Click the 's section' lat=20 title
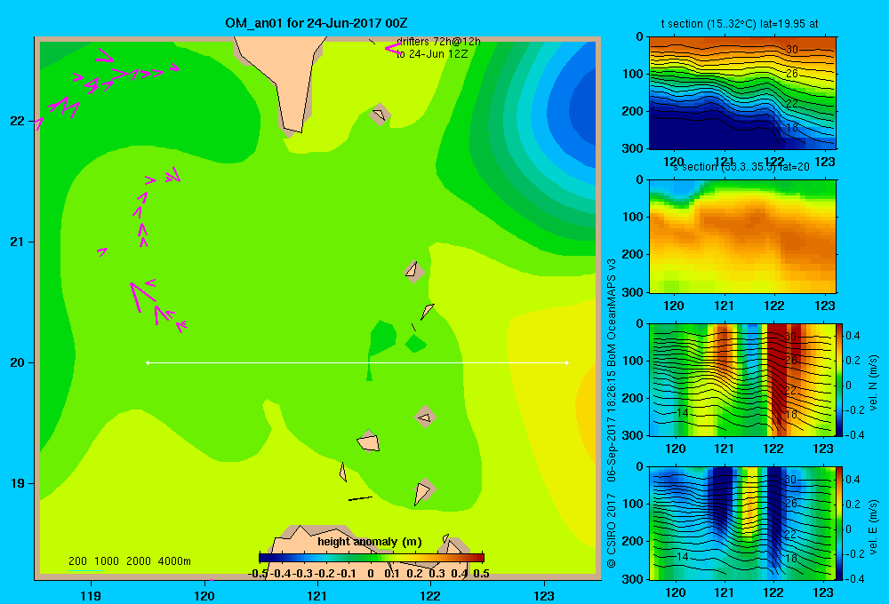The width and height of the screenshot is (889, 604). pyautogui.click(x=741, y=167)
